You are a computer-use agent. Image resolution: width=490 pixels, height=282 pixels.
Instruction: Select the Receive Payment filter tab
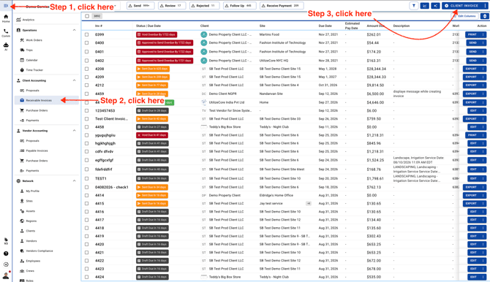point(282,6)
